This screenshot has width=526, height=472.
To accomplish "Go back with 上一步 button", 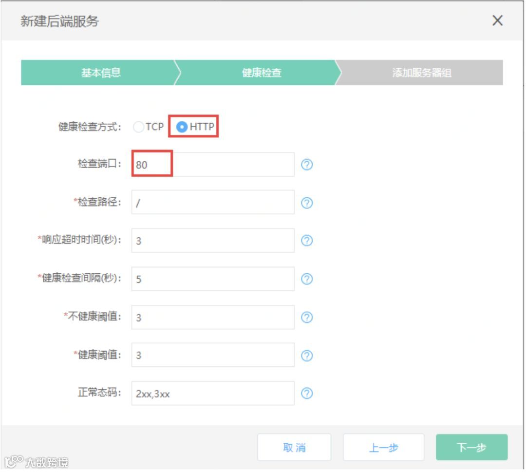I will click(x=383, y=448).
